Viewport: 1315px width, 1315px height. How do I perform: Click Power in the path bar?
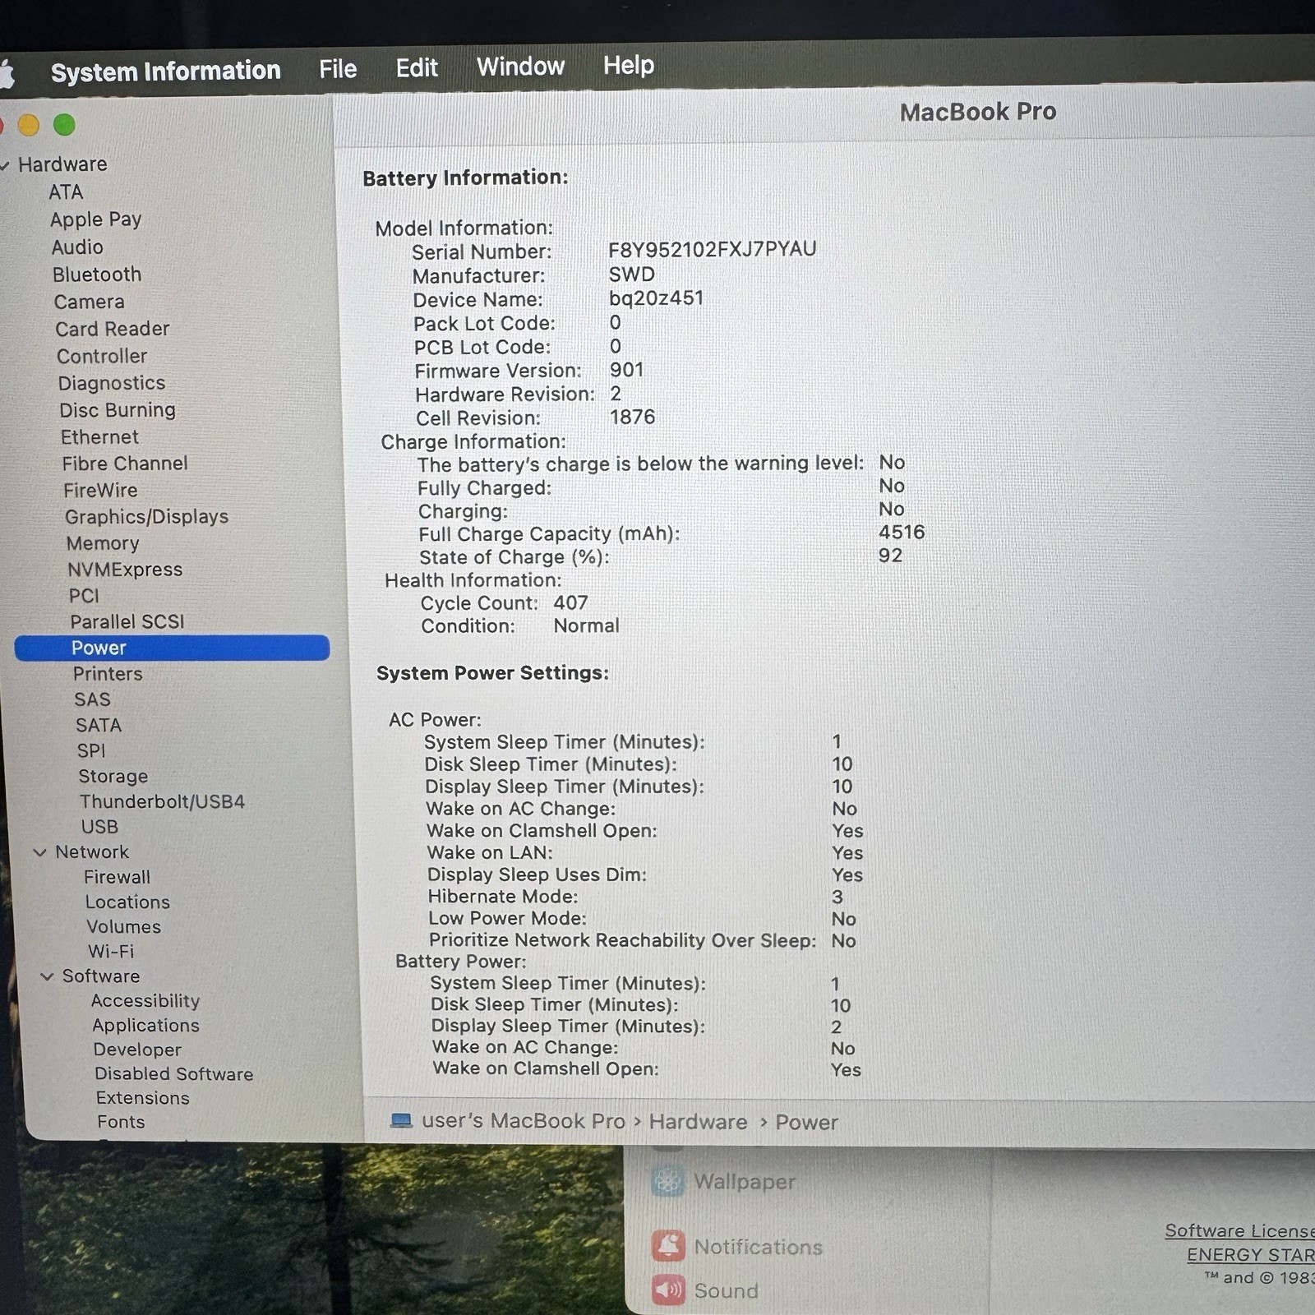pyautogui.click(x=807, y=1123)
